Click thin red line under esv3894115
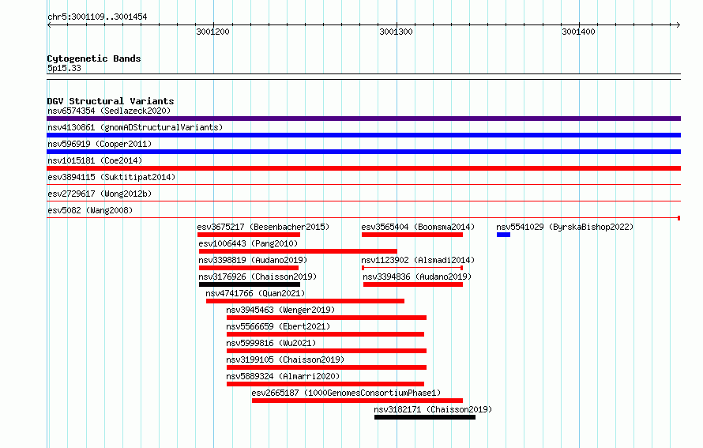This screenshot has width=703, height=448. click(x=363, y=184)
